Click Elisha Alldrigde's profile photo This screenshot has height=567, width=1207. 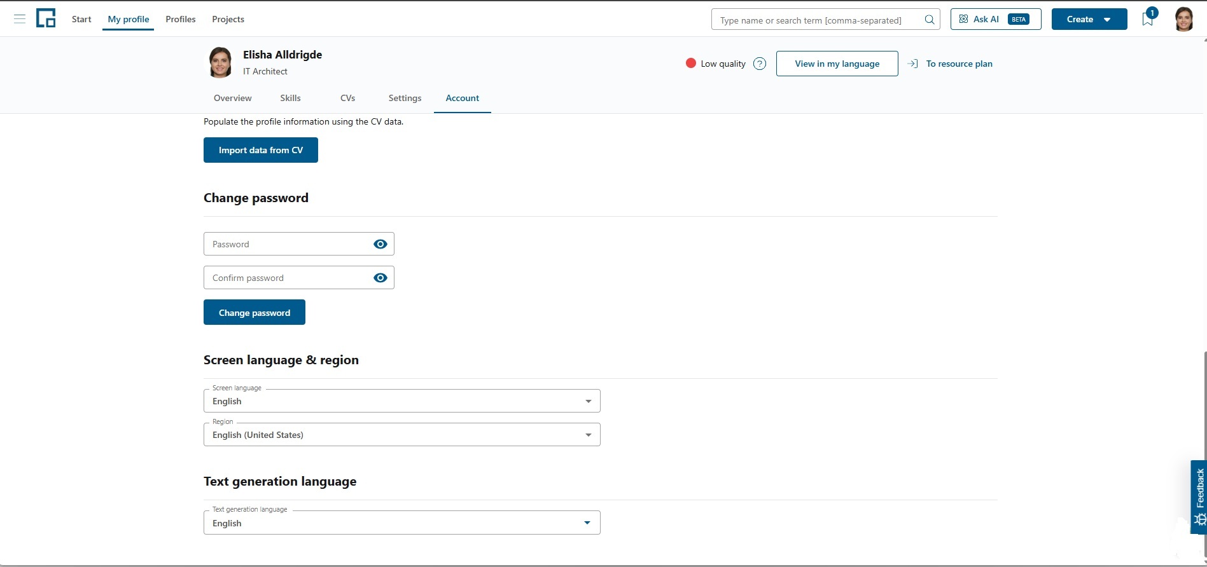220,62
